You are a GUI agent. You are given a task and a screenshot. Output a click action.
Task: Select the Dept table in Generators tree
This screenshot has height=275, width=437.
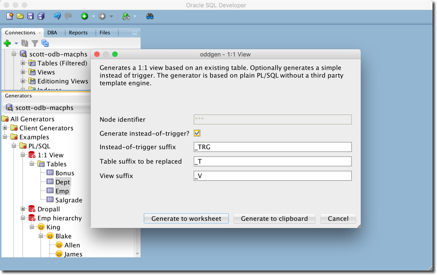click(63, 182)
